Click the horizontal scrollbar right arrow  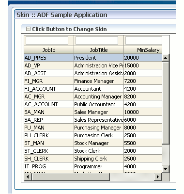pyautogui.click(x=158, y=177)
